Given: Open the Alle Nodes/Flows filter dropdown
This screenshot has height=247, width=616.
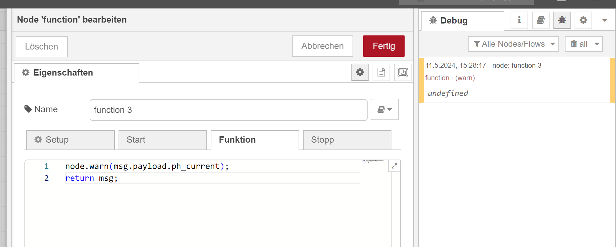Looking at the screenshot, I should click(x=513, y=44).
